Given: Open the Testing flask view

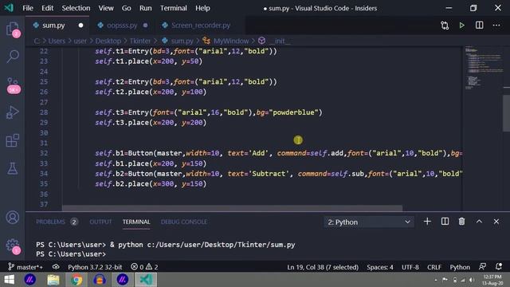Looking at the screenshot, I should point(13,168).
